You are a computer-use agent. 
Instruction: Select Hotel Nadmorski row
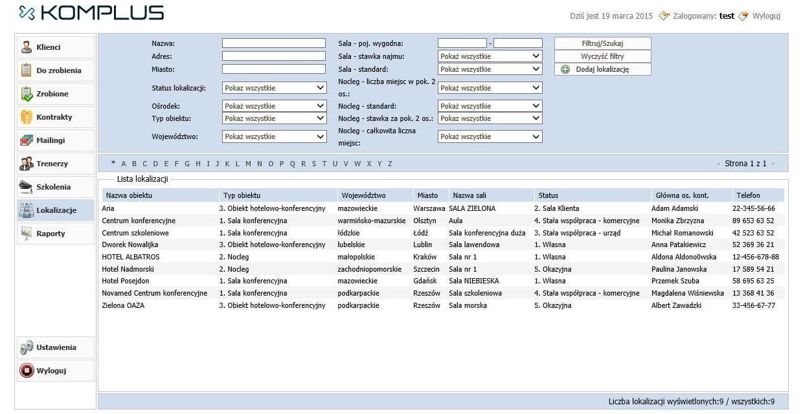click(x=443, y=269)
